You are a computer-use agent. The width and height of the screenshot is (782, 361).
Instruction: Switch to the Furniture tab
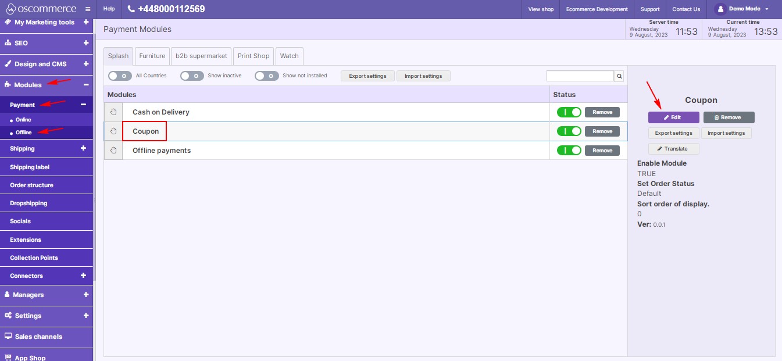click(x=152, y=56)
